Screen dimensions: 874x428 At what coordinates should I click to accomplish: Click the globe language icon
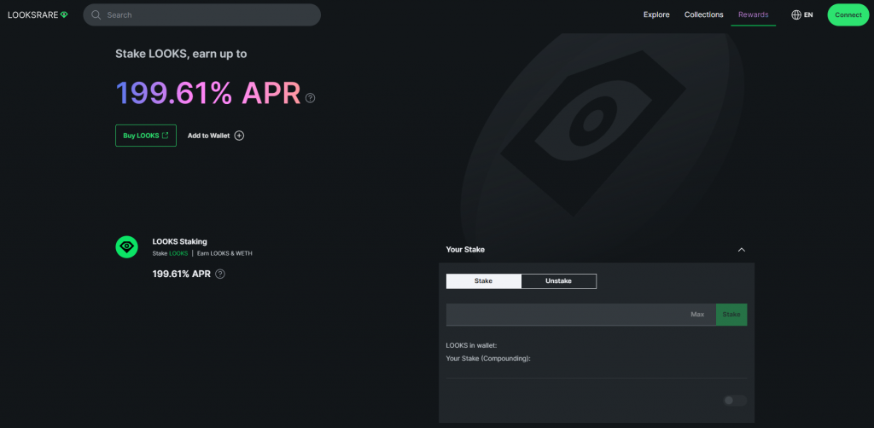(796, 15)
